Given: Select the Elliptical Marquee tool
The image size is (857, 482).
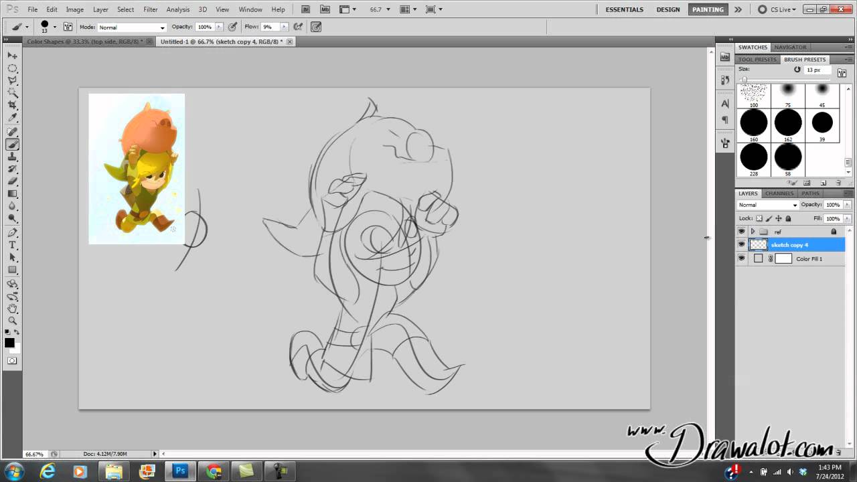Looking at the screenshot, I should click(12, 68).
